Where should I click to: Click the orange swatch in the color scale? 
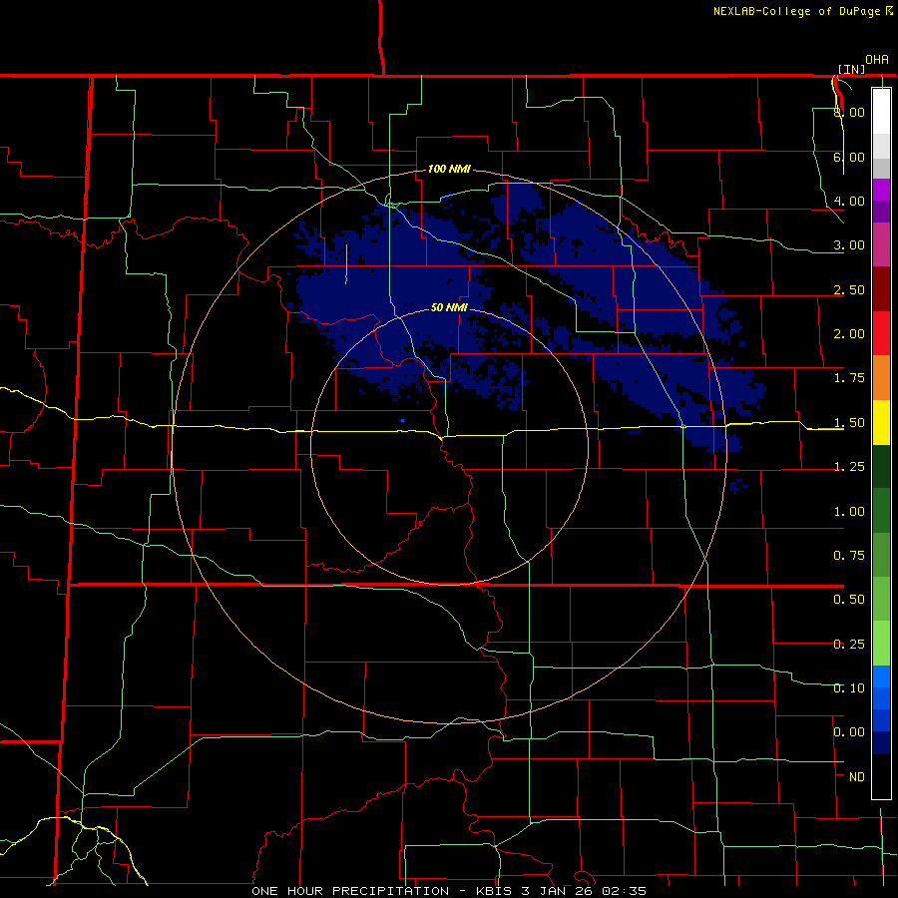pos(881,378)
